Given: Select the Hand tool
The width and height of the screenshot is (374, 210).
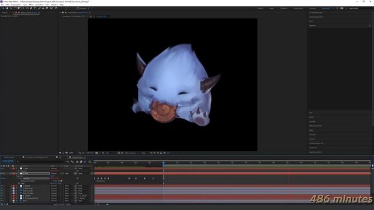Looking at the screenshot, I should point(7,8).
